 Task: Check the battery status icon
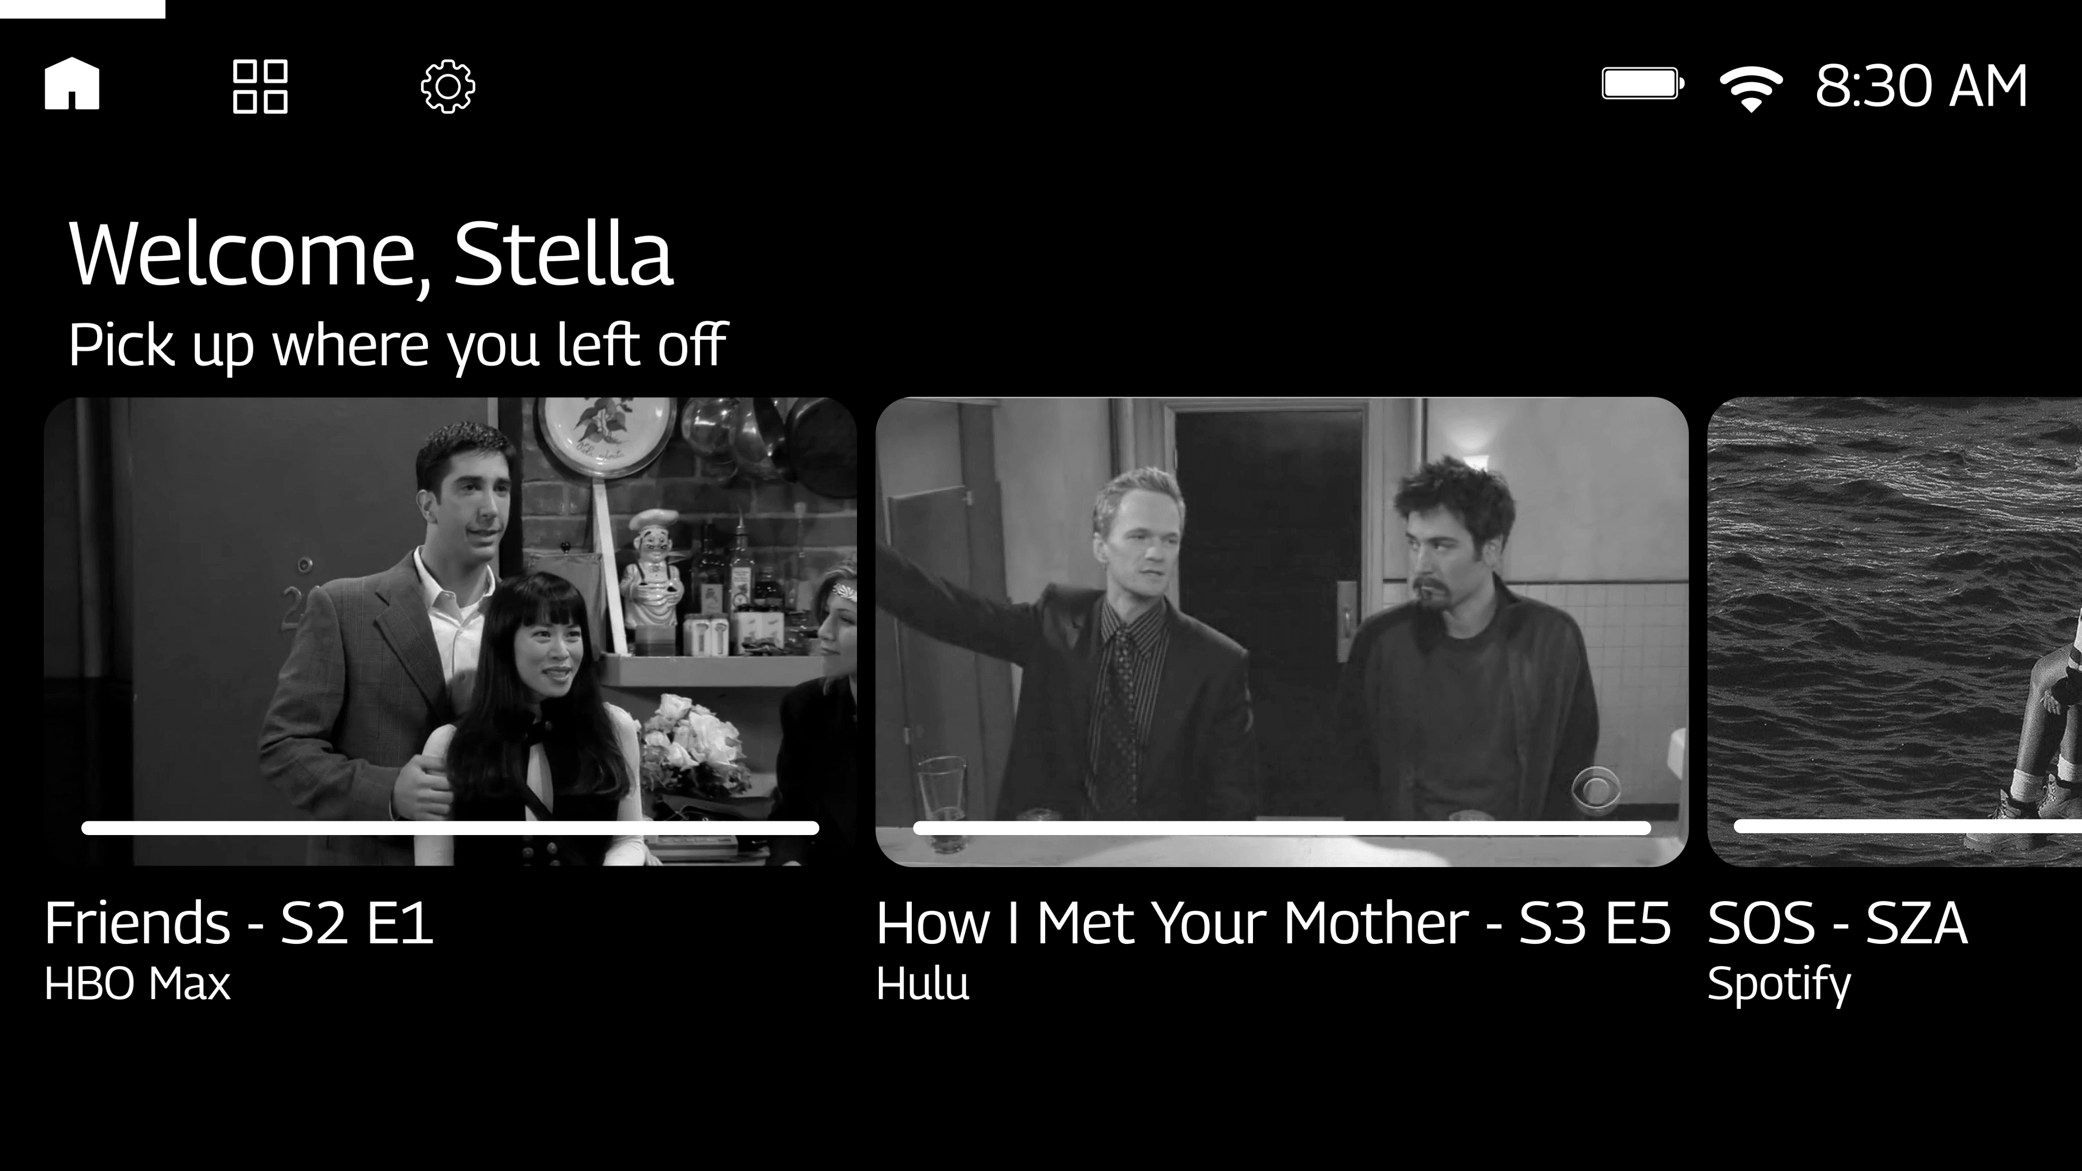click(x=1643, y=83)
